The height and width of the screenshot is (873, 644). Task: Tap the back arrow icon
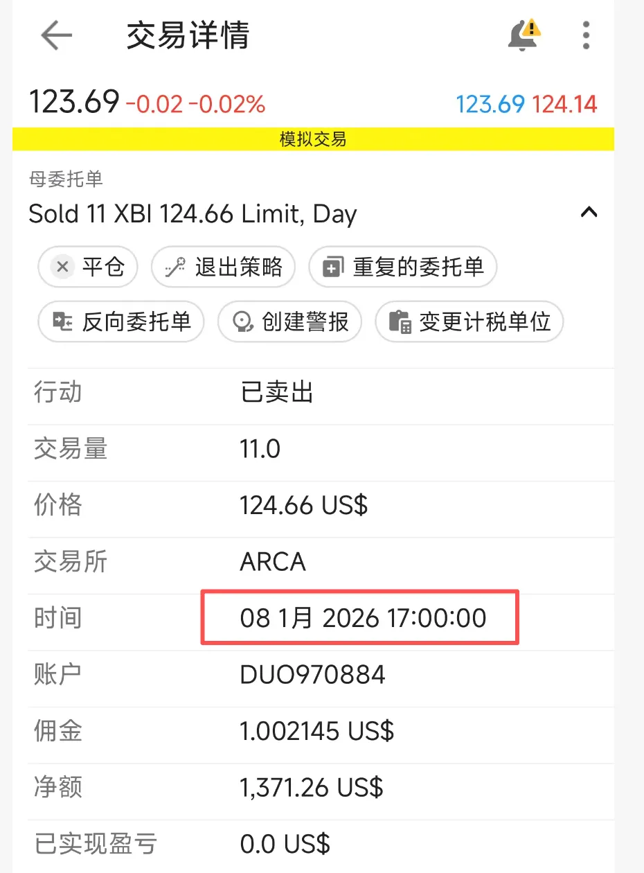point(56,35)
